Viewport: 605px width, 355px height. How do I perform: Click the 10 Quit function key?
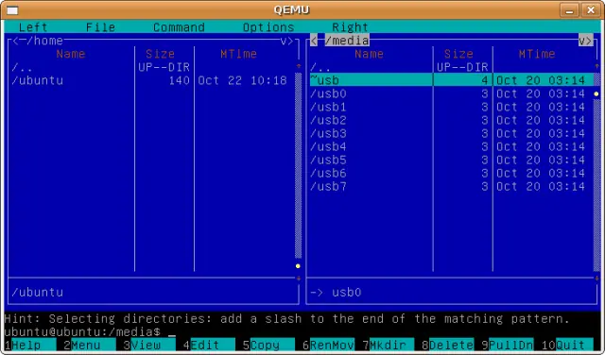[567, 345]
